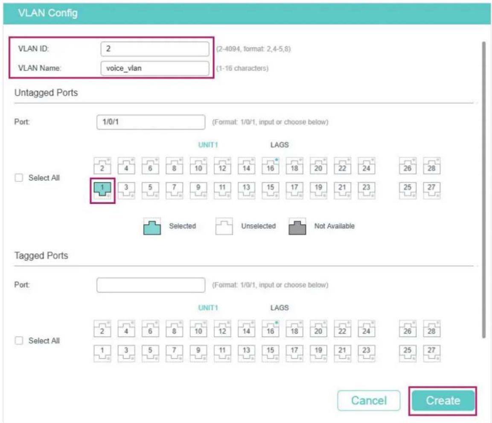Select untagged port 11 icon
Screen dimensions: 492x423
[222, 190]
